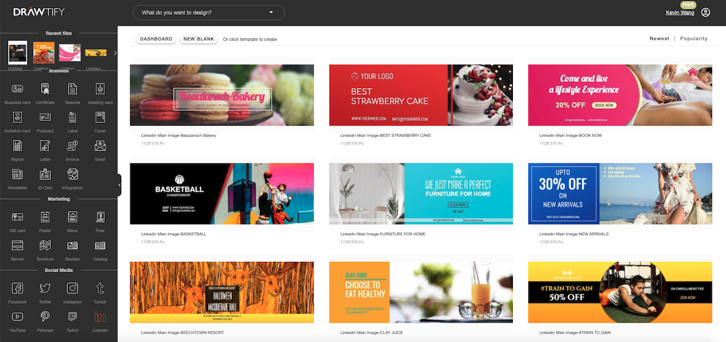
Task: Show more recent files with the right chevron
Action: click(x=116, y=53)
